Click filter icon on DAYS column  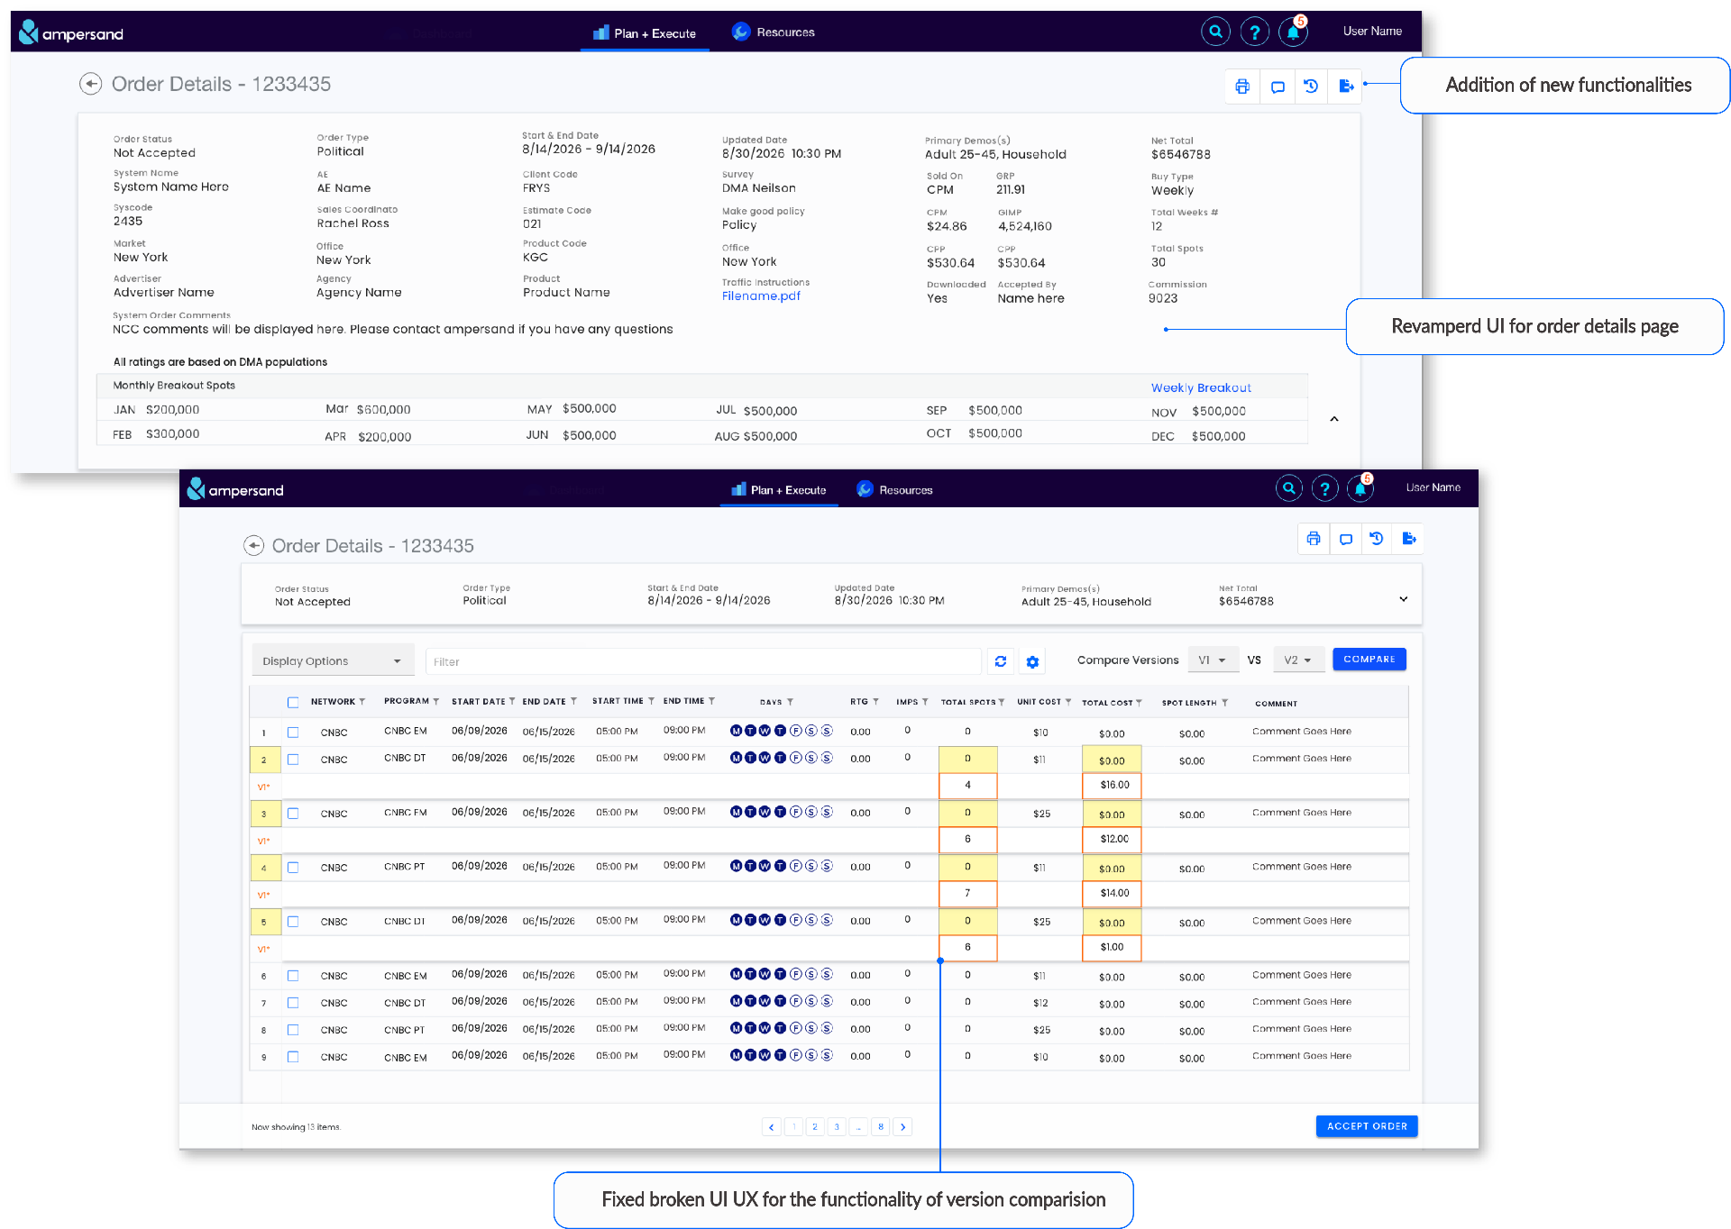[x=791, y=703]
